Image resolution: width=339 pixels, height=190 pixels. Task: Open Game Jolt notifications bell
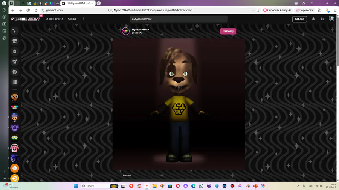pos(313,19)
